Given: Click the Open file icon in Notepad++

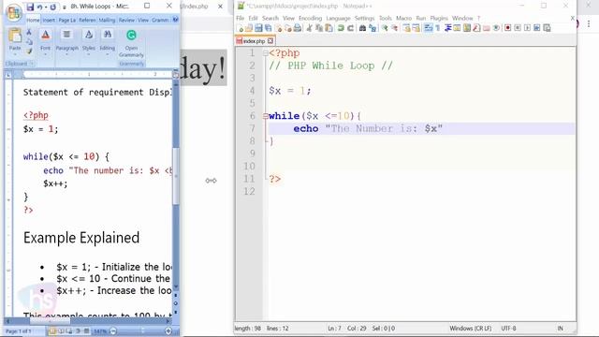Looking at the screenshot, I should click(x=250, y=28).
